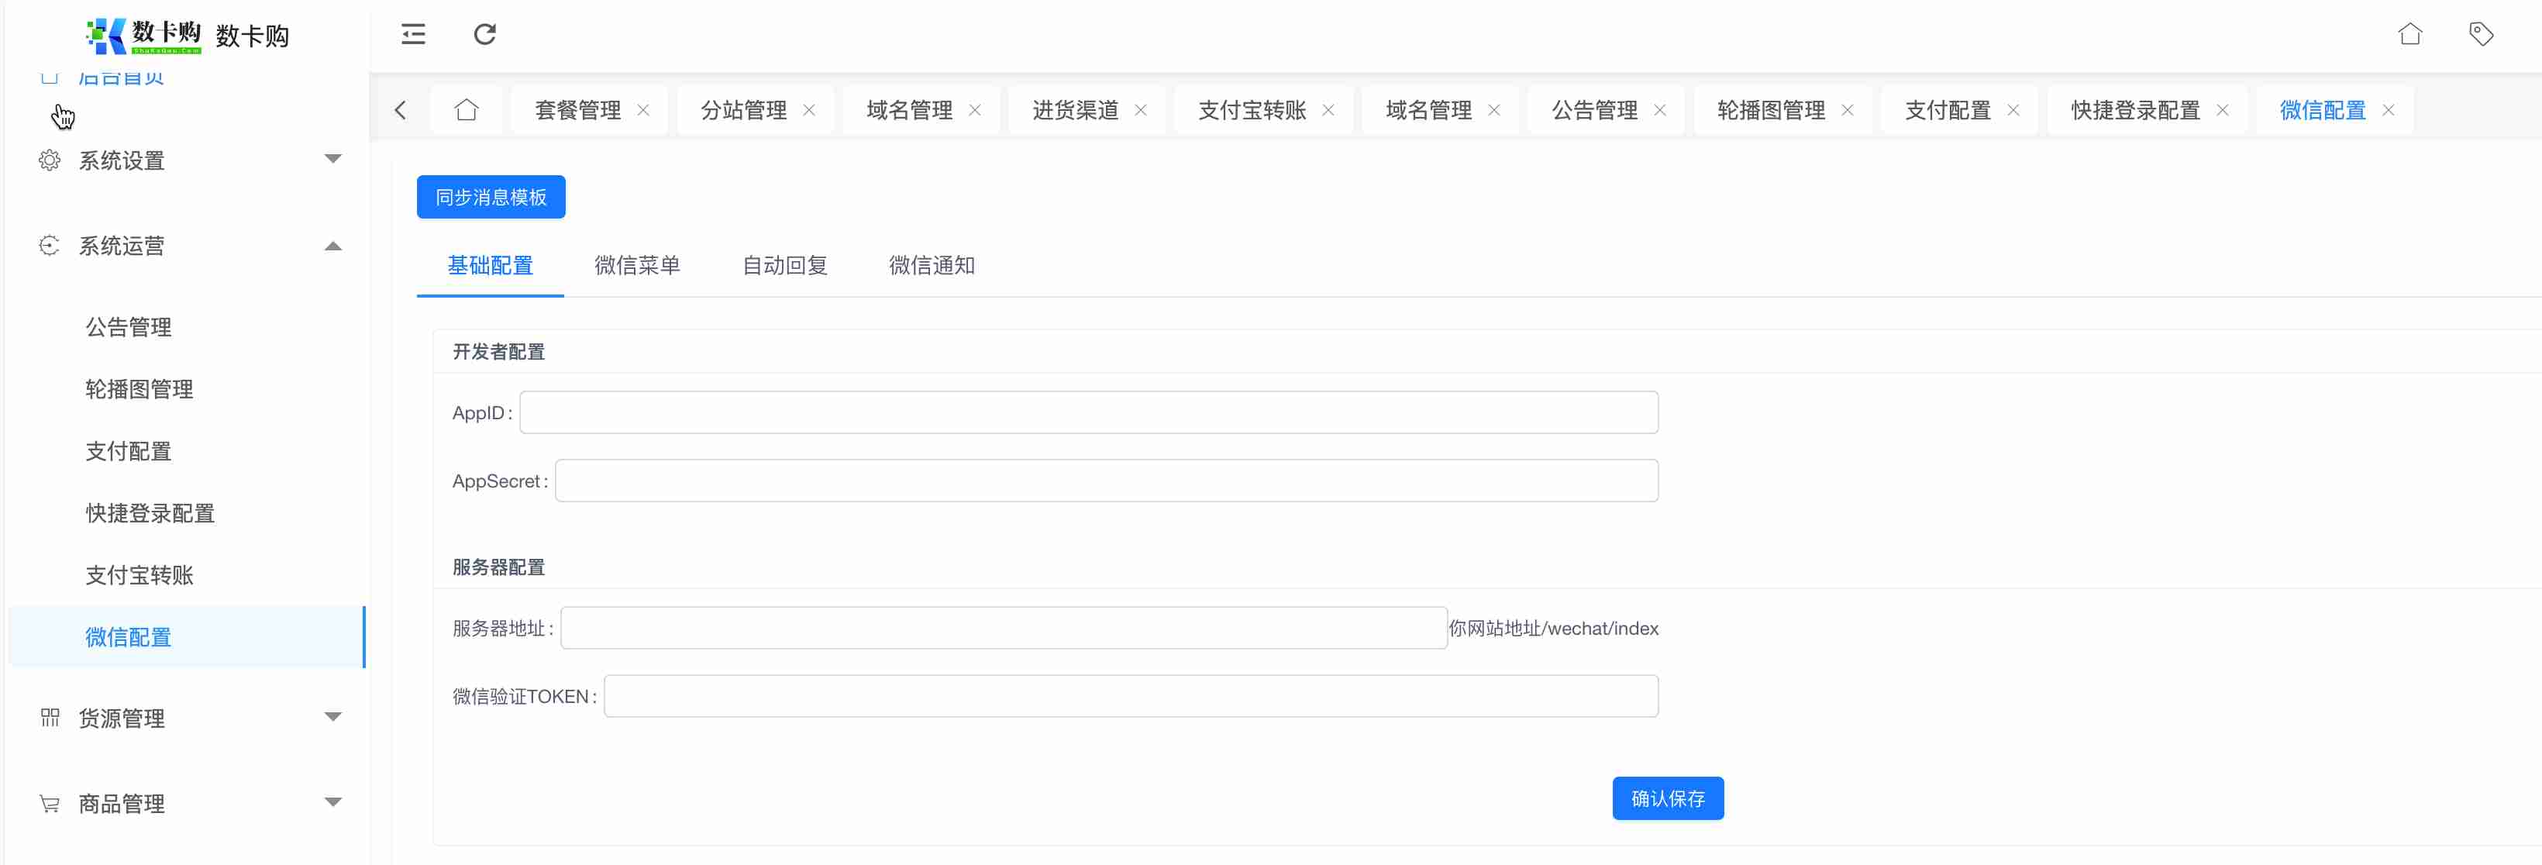Screen dimensions: 2542x865
Task: Click the tag icon in top-right header
Action: coord(2481,35)
